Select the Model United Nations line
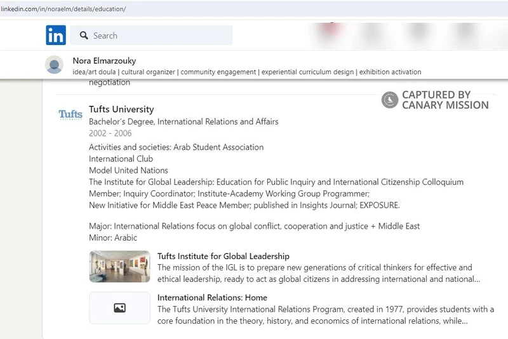Screen dimensions: 508x339 click(x=128, y=171)
